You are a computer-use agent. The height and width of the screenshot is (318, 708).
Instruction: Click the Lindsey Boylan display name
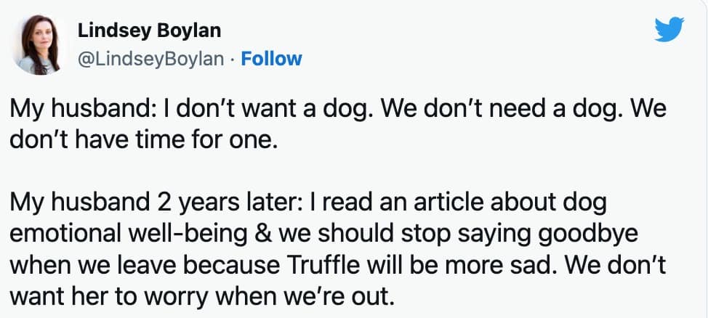pyautogui.click(x=149, y=31)
